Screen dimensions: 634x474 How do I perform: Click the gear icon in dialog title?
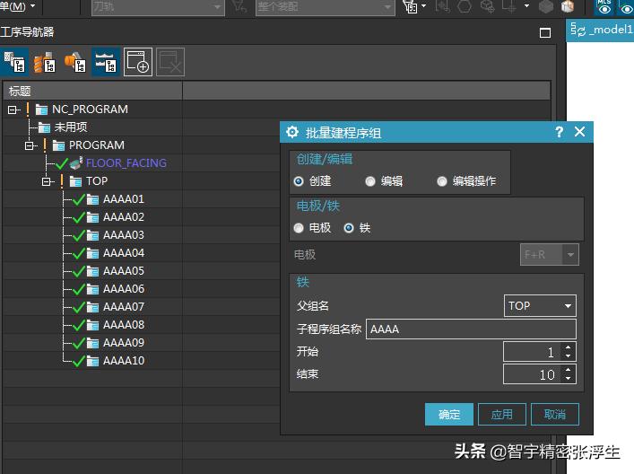click(x=292, y=132)
